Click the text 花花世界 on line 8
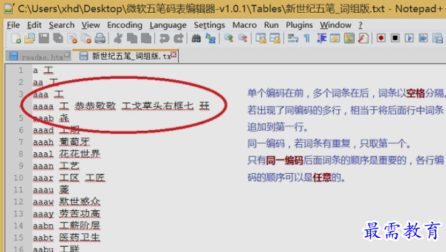The image size is (446, 252). click(80, 154)
